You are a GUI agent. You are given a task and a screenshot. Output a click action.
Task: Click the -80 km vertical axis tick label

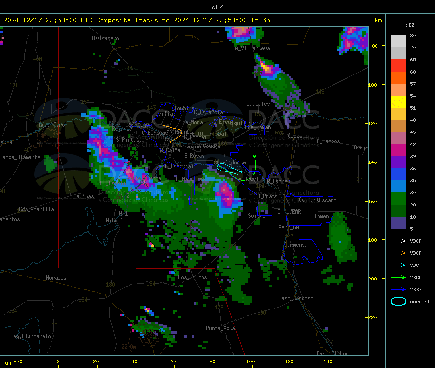(x=373, y=46)
